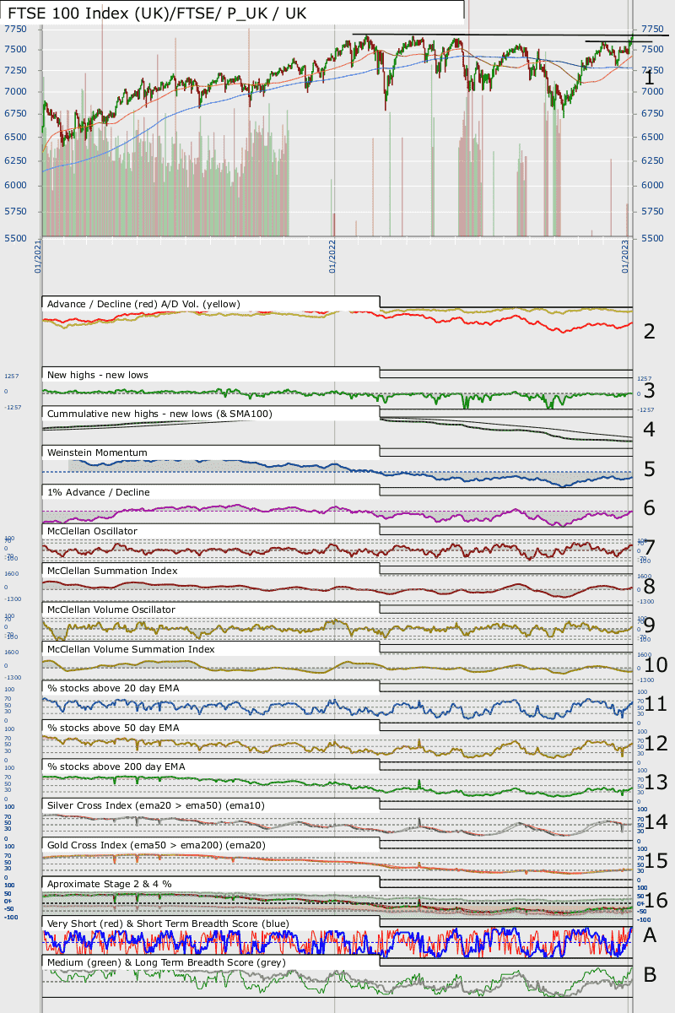Click the McClellan Volume Oscillator label
The width and height of the screenshot is (675, 1013).
(x=111, y=609)
